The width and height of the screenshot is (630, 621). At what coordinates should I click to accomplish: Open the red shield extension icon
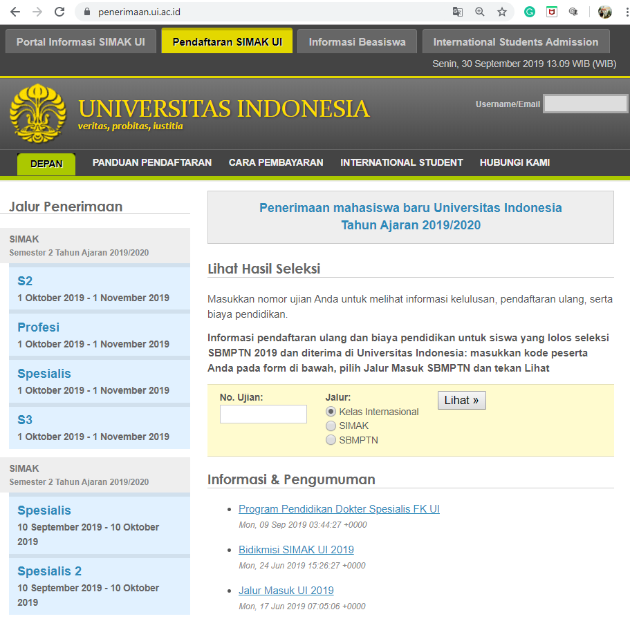click(552, 12)
